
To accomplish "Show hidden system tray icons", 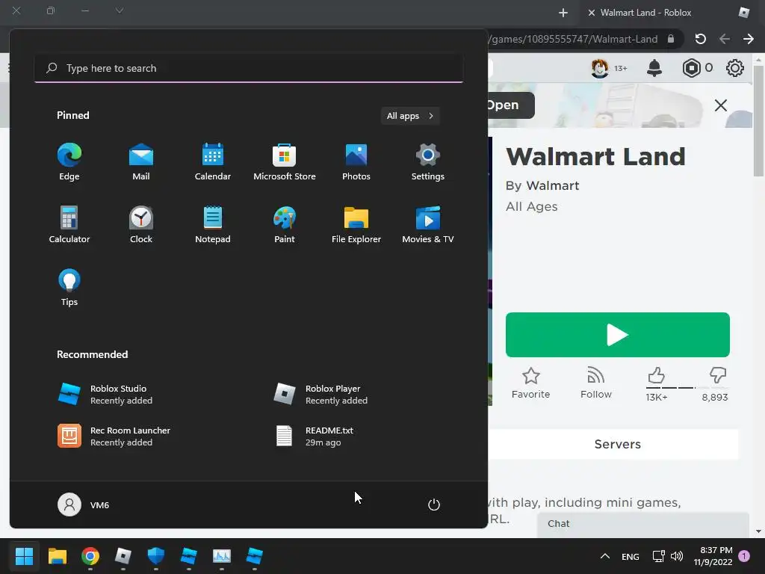I will [x=605, y=556].
